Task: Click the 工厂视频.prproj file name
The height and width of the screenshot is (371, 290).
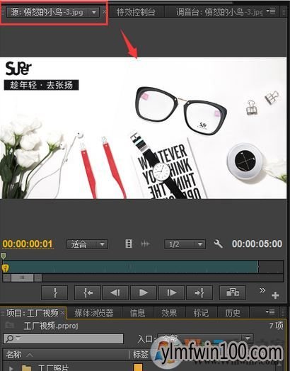Action: point(51,326)
